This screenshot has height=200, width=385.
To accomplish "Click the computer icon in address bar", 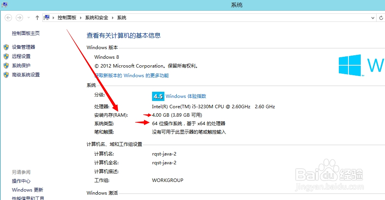I will click(47, 18).
